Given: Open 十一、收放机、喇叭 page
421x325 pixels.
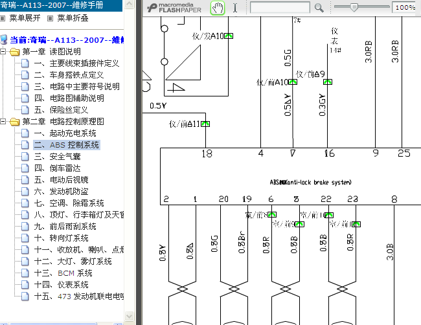Looking at the screenshot, I should tap(79, 250).
